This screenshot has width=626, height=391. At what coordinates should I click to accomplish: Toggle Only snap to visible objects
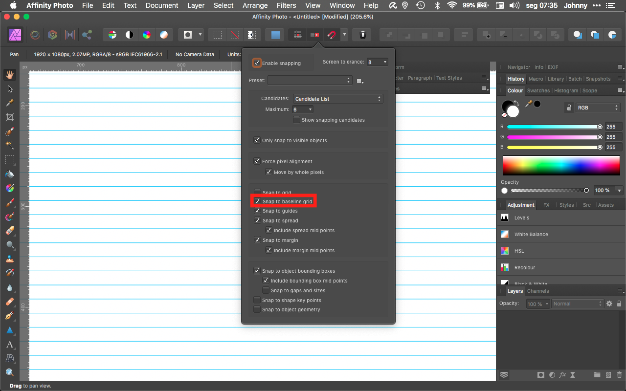pos(257,140)
